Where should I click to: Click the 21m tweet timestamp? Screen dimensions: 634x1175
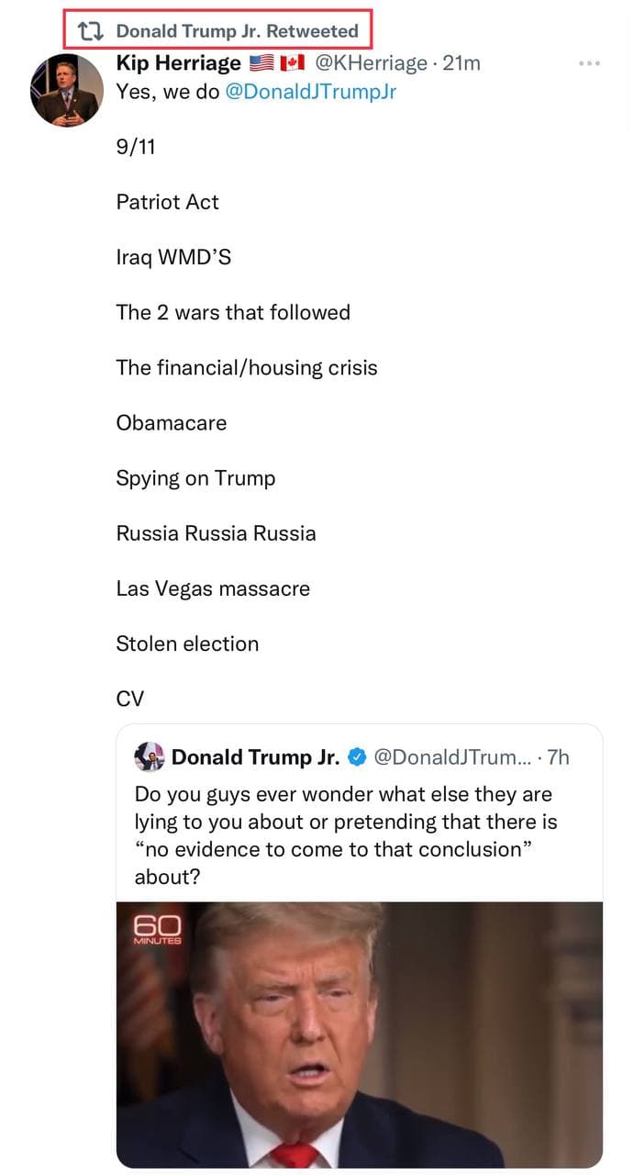[462, 62]
